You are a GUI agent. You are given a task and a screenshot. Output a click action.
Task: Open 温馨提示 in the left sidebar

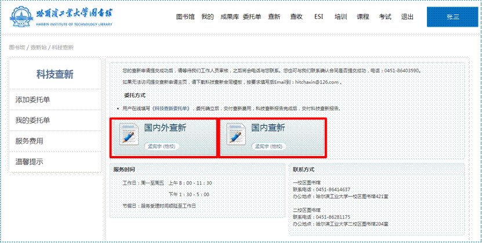click(29, 161)
